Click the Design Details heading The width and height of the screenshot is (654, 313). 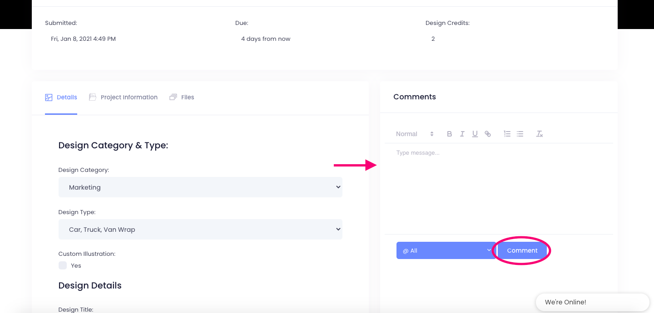click(x=90, y=285)
